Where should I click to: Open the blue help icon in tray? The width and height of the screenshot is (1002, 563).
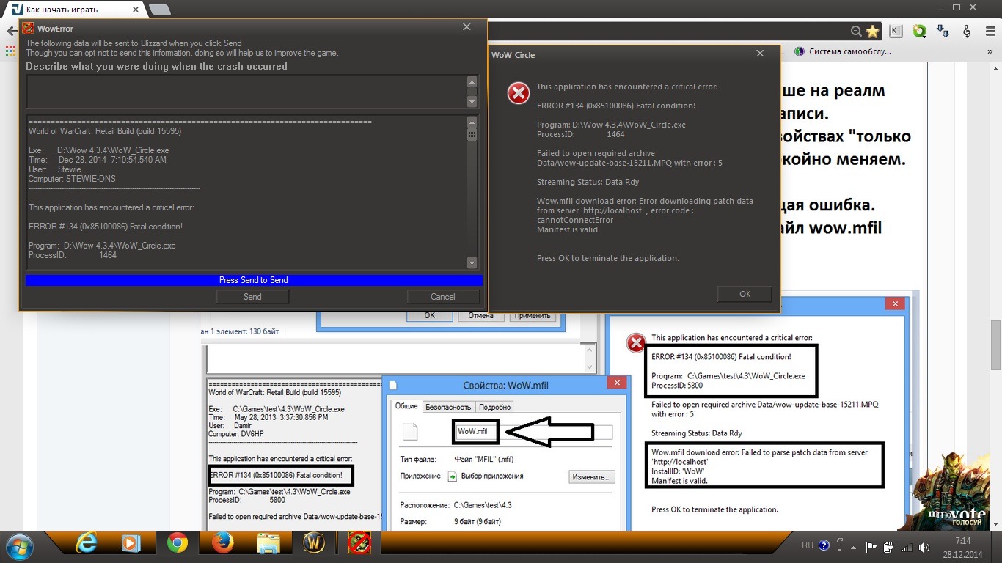tap(824, 546)
